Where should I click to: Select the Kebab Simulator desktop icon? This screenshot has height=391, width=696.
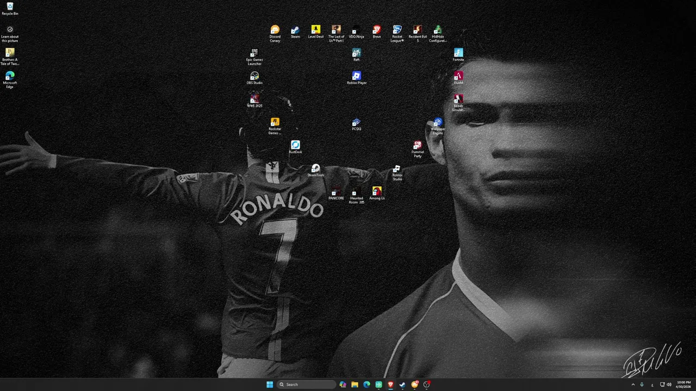point(458,103)
